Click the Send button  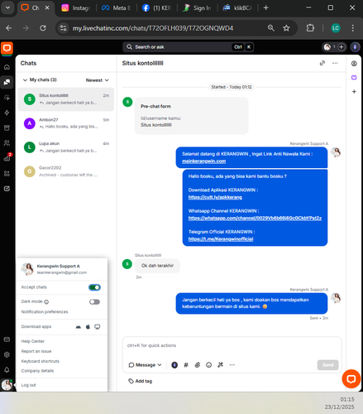pyautogui.click(x=327, y=365)
